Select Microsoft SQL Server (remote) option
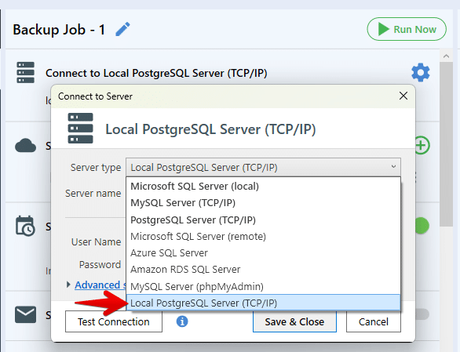460x352 pixels. (x=263, y=236)
